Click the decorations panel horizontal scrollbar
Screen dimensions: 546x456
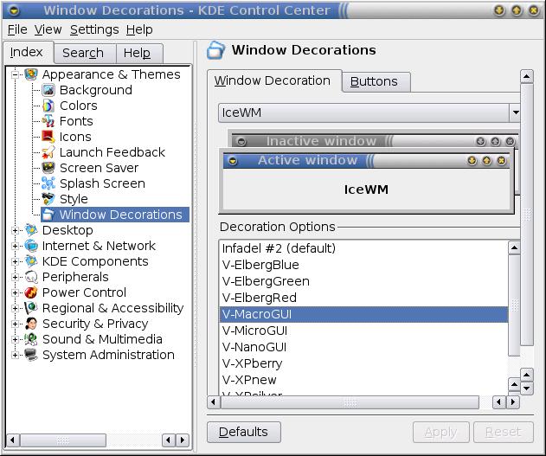[x=350, y=402]
